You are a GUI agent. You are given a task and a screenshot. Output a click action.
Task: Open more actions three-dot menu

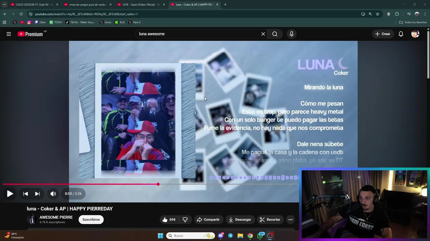tap(290, 220)
